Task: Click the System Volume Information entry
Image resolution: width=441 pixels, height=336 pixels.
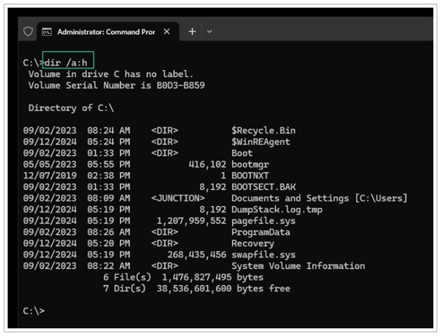Action: tap(298, 266)
